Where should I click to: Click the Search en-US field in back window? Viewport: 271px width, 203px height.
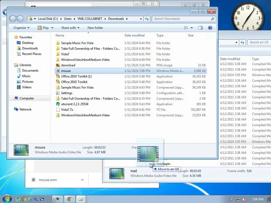[x=259, y=42]
